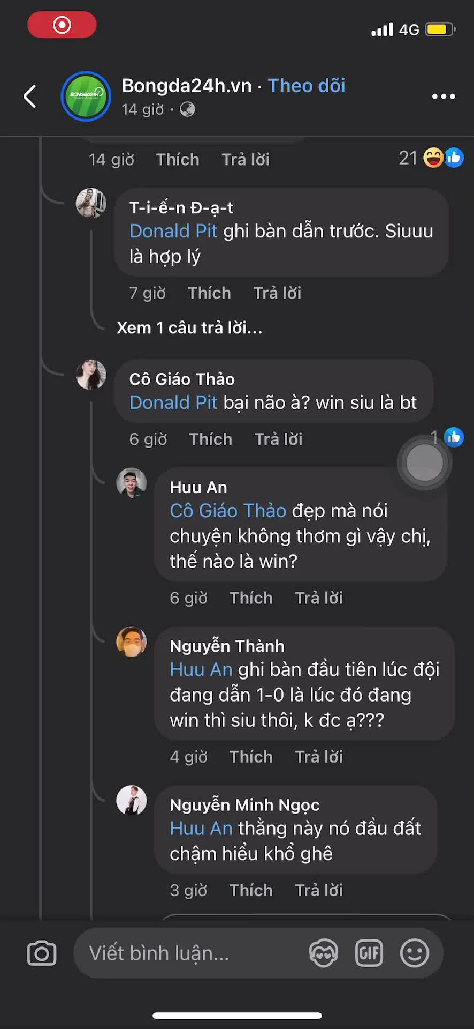Open Huu An's profile picture
Image resolution: width=474 pixels, height=1029 pixels.
coord(132,483)
